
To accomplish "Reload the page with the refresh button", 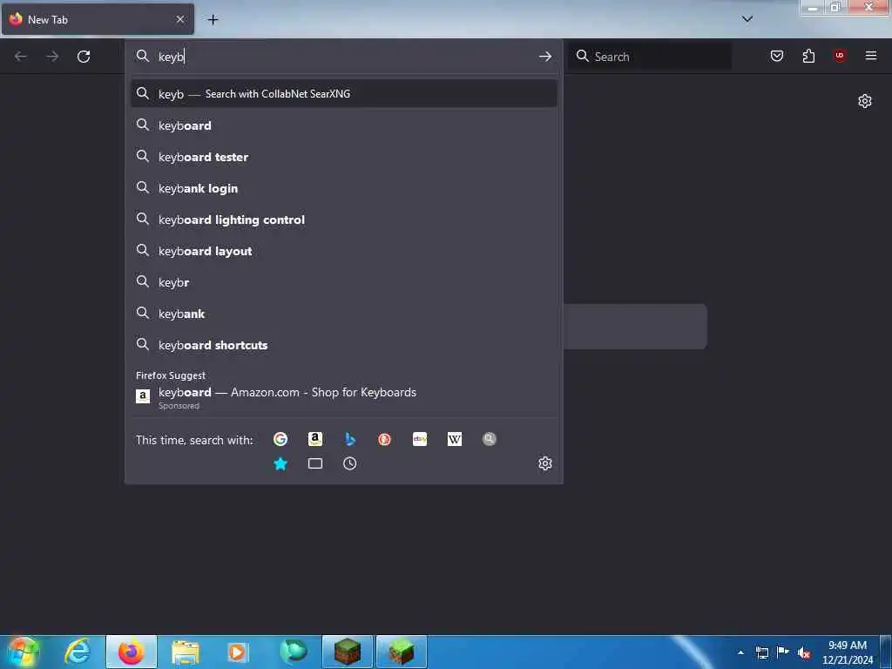I will [x=84, y=57].
